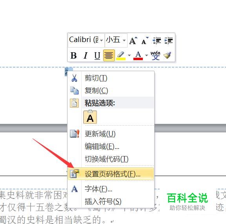Click the font A icon in menu

[75, 189]
